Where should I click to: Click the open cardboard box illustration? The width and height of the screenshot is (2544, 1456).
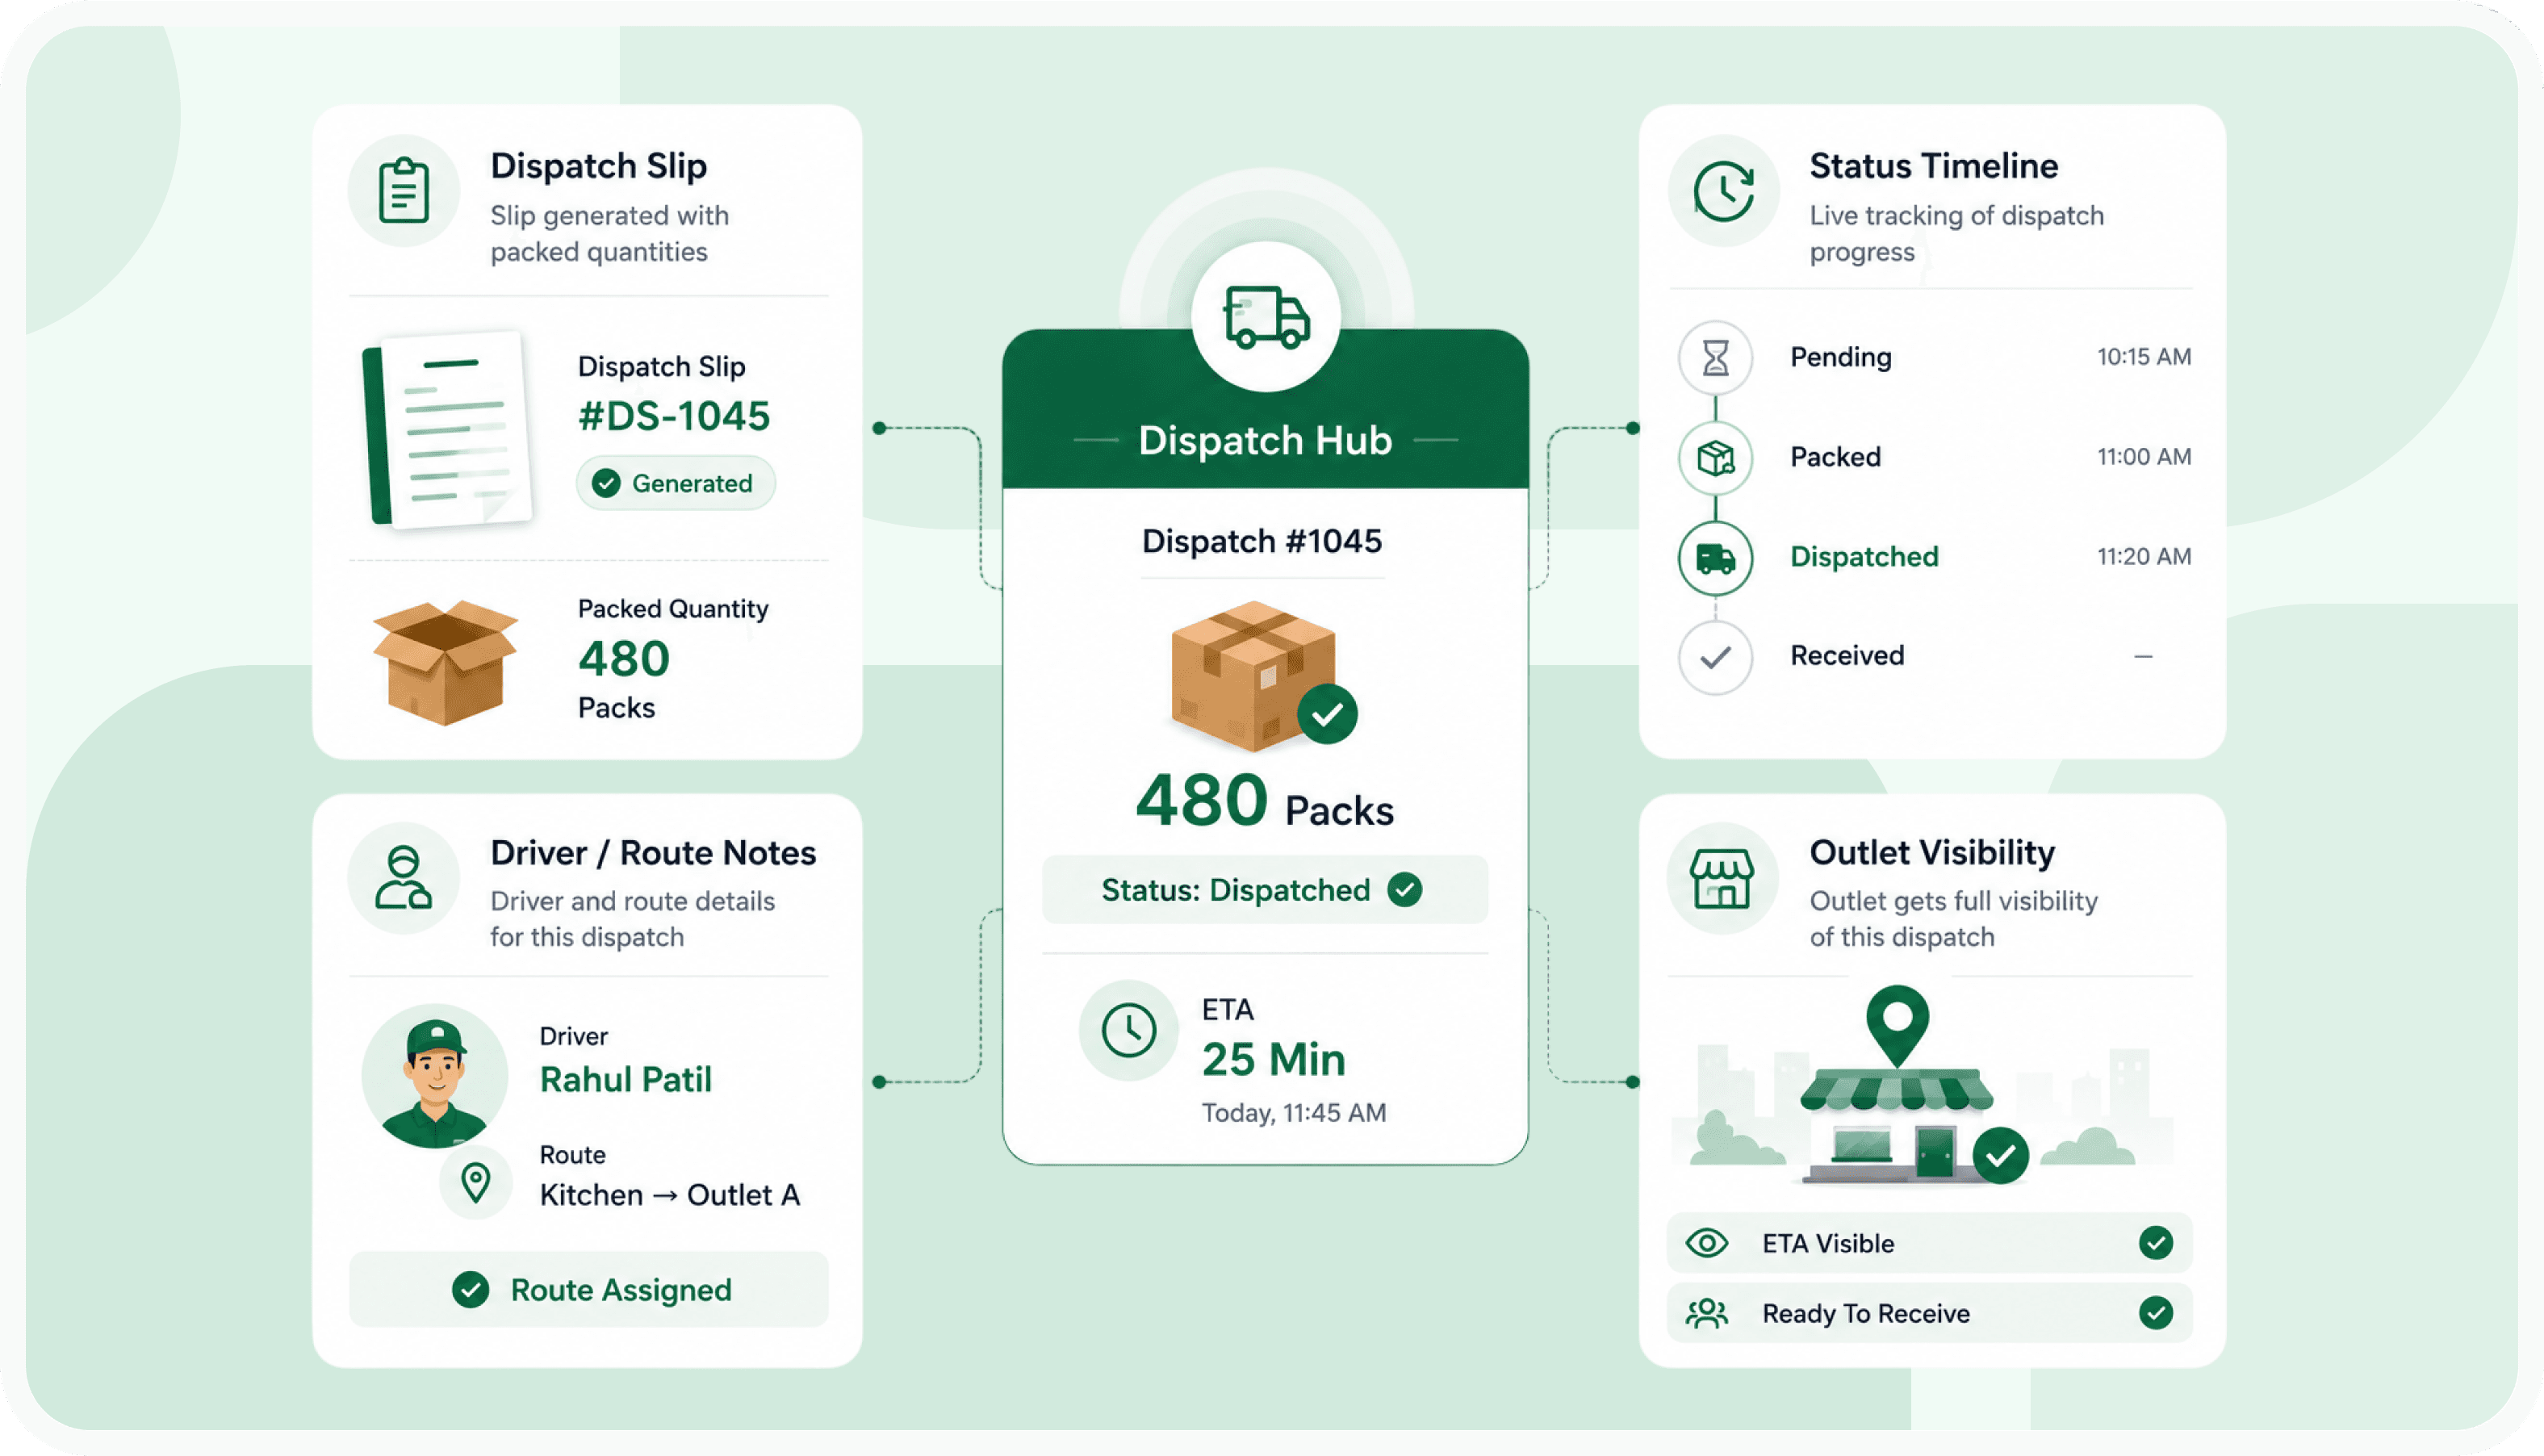tap(445, 662)
